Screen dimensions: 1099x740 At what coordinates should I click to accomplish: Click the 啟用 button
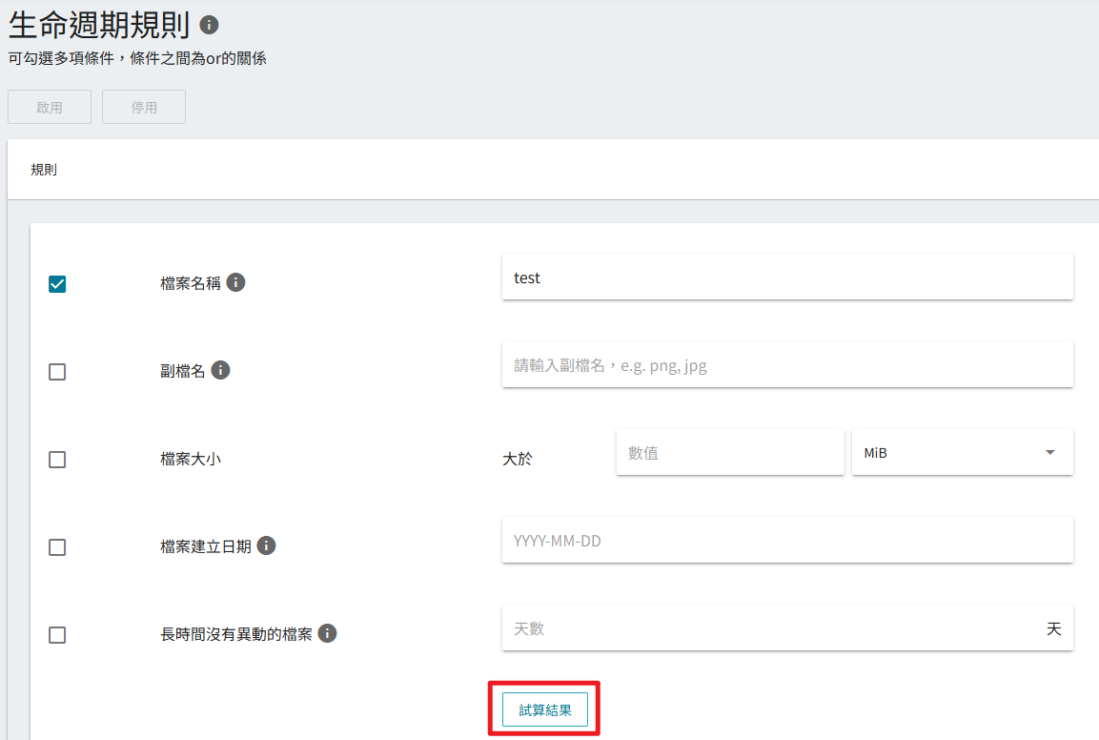point(50,107)
